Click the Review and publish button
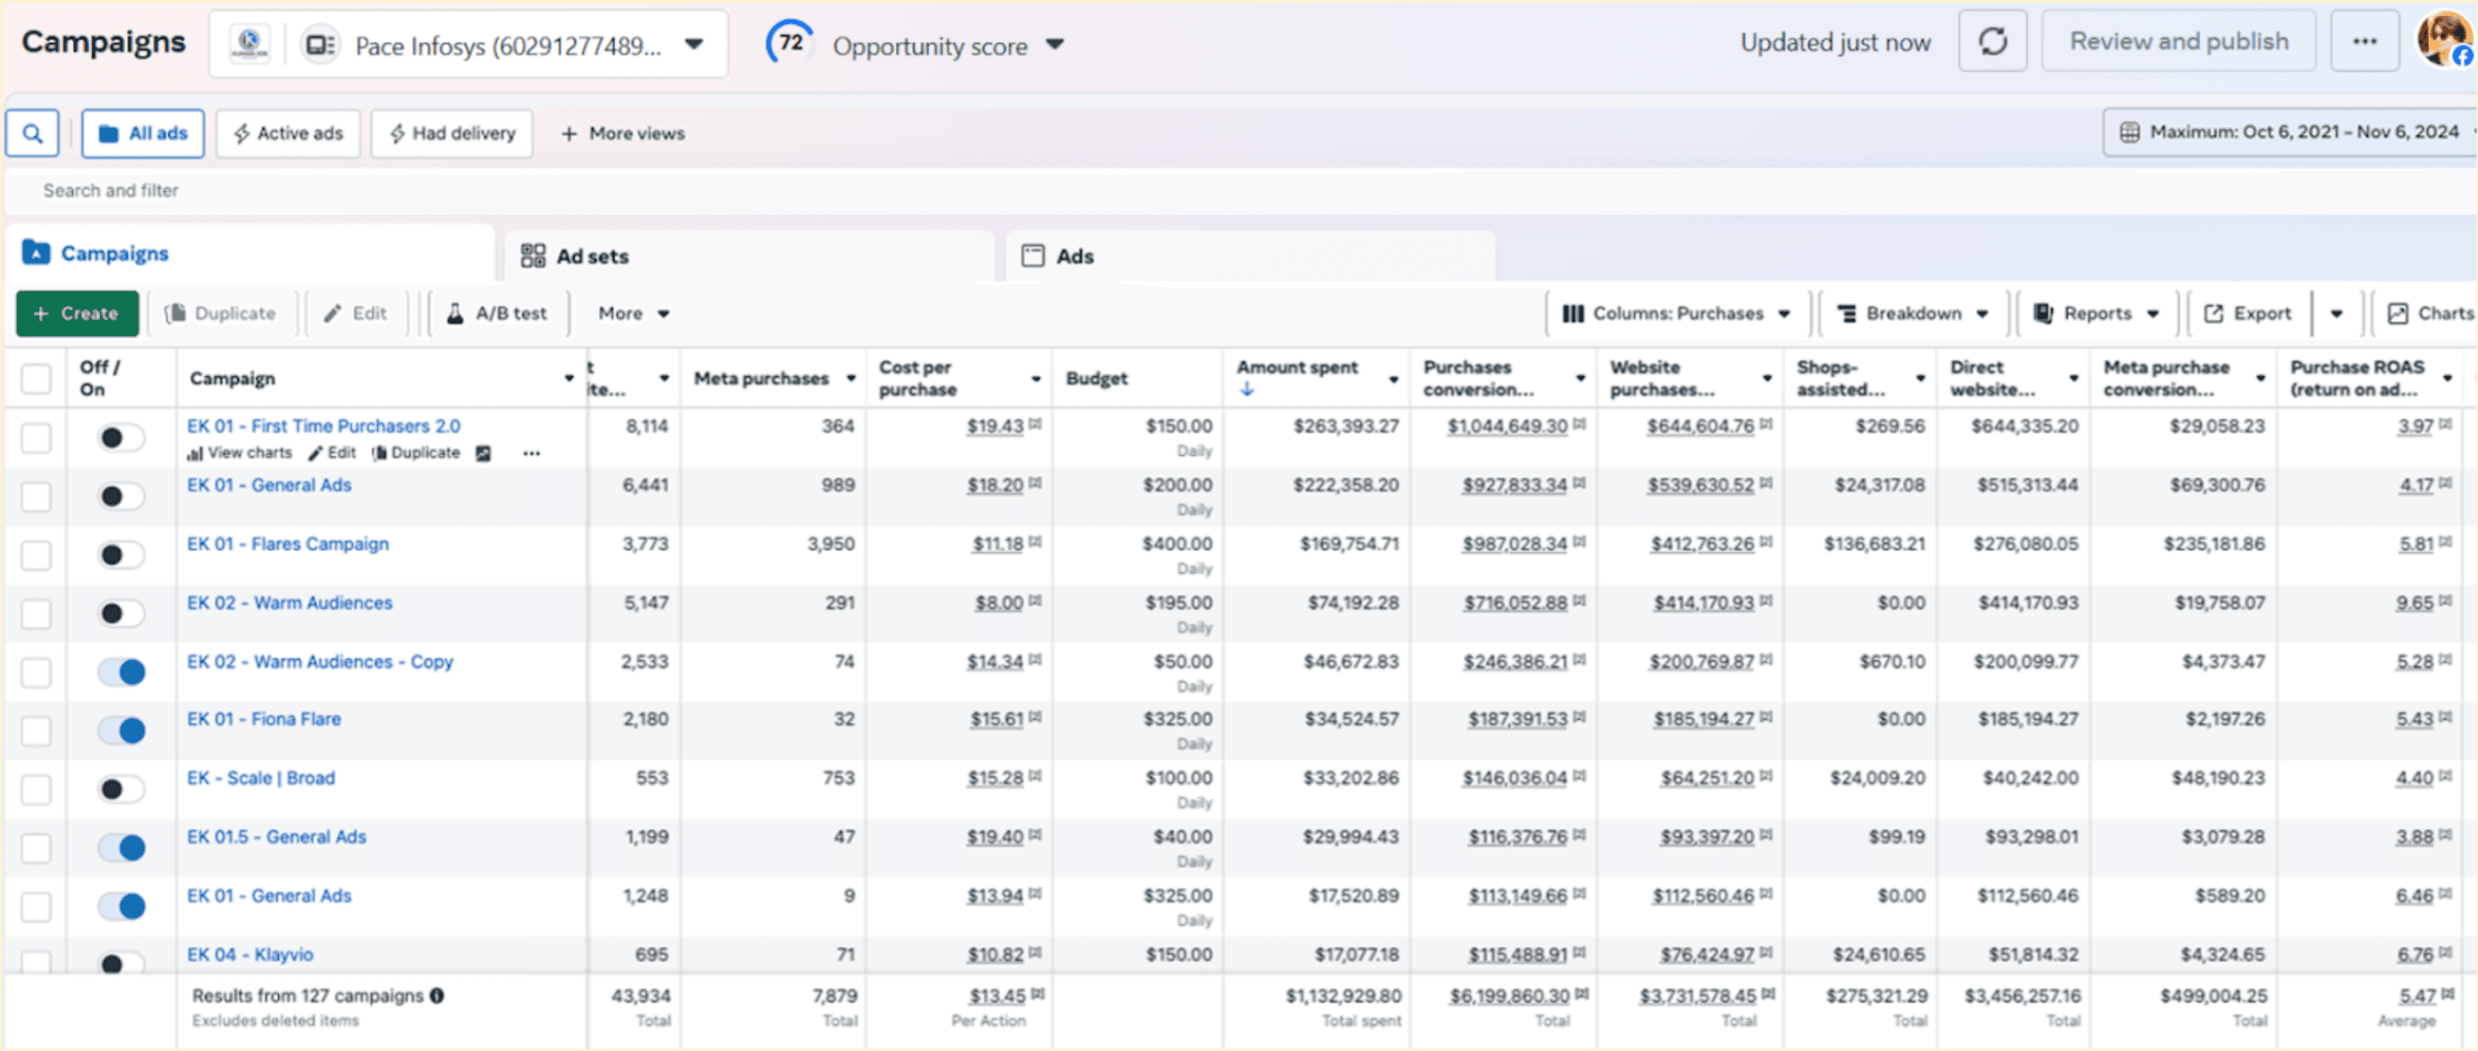This screenshot has width=2478, height=1051. [x=2179, y=40]
